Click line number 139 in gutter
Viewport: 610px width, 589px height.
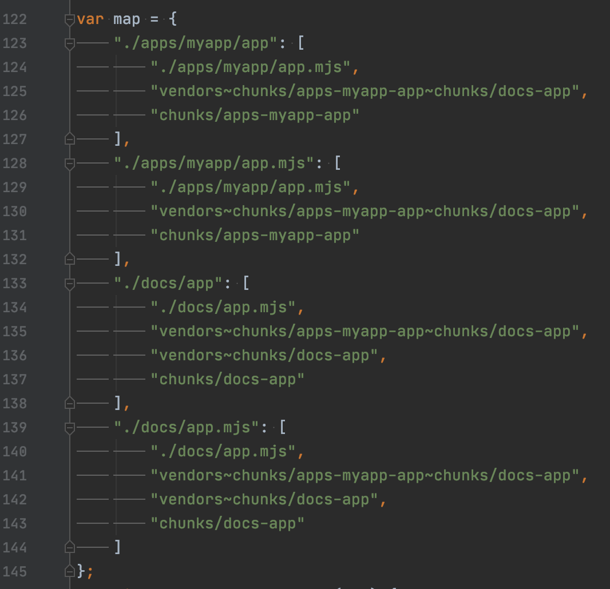point(15,428)
